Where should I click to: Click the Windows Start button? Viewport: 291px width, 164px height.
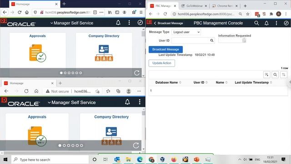[5, 159]
